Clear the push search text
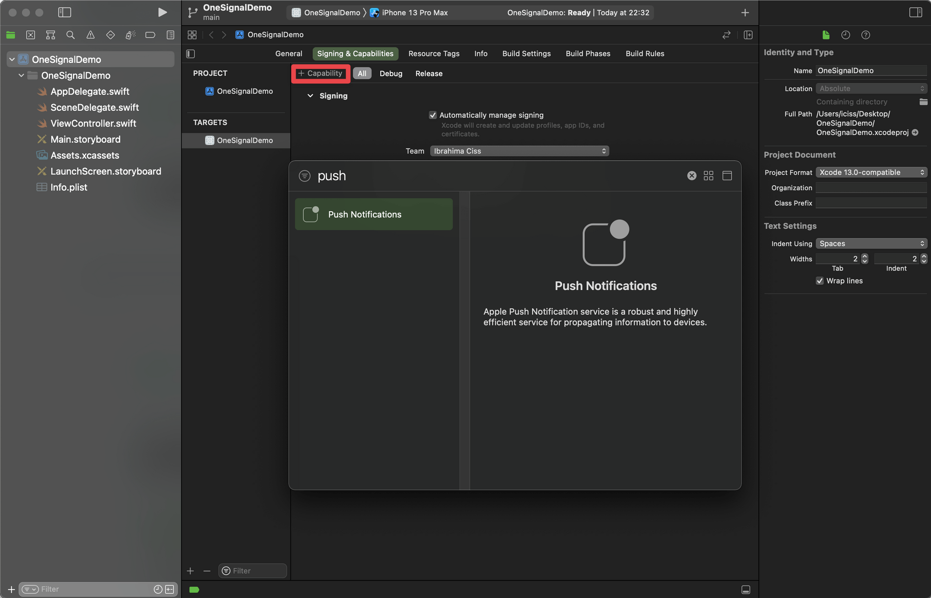931x598 pixels. tap(692, 176)
